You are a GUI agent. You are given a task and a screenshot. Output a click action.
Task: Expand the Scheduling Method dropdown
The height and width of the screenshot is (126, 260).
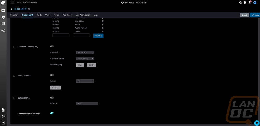click(x=85, y=59)
